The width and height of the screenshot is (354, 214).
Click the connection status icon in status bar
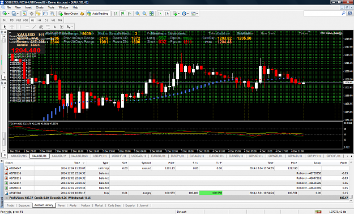point(318,212)
